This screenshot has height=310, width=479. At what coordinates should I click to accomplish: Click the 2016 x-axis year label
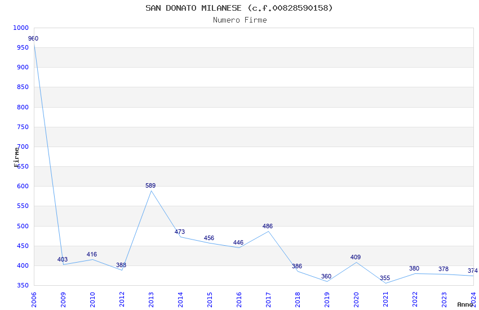[x=239, y=299]
